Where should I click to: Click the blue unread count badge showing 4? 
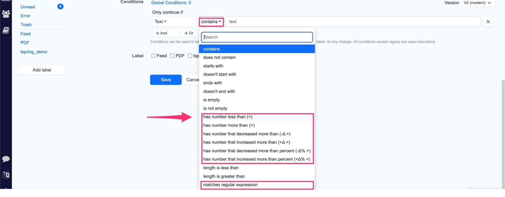click(x=60, y=7)
